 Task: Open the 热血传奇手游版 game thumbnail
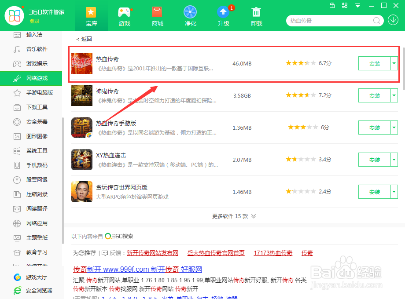pos(82,128)
